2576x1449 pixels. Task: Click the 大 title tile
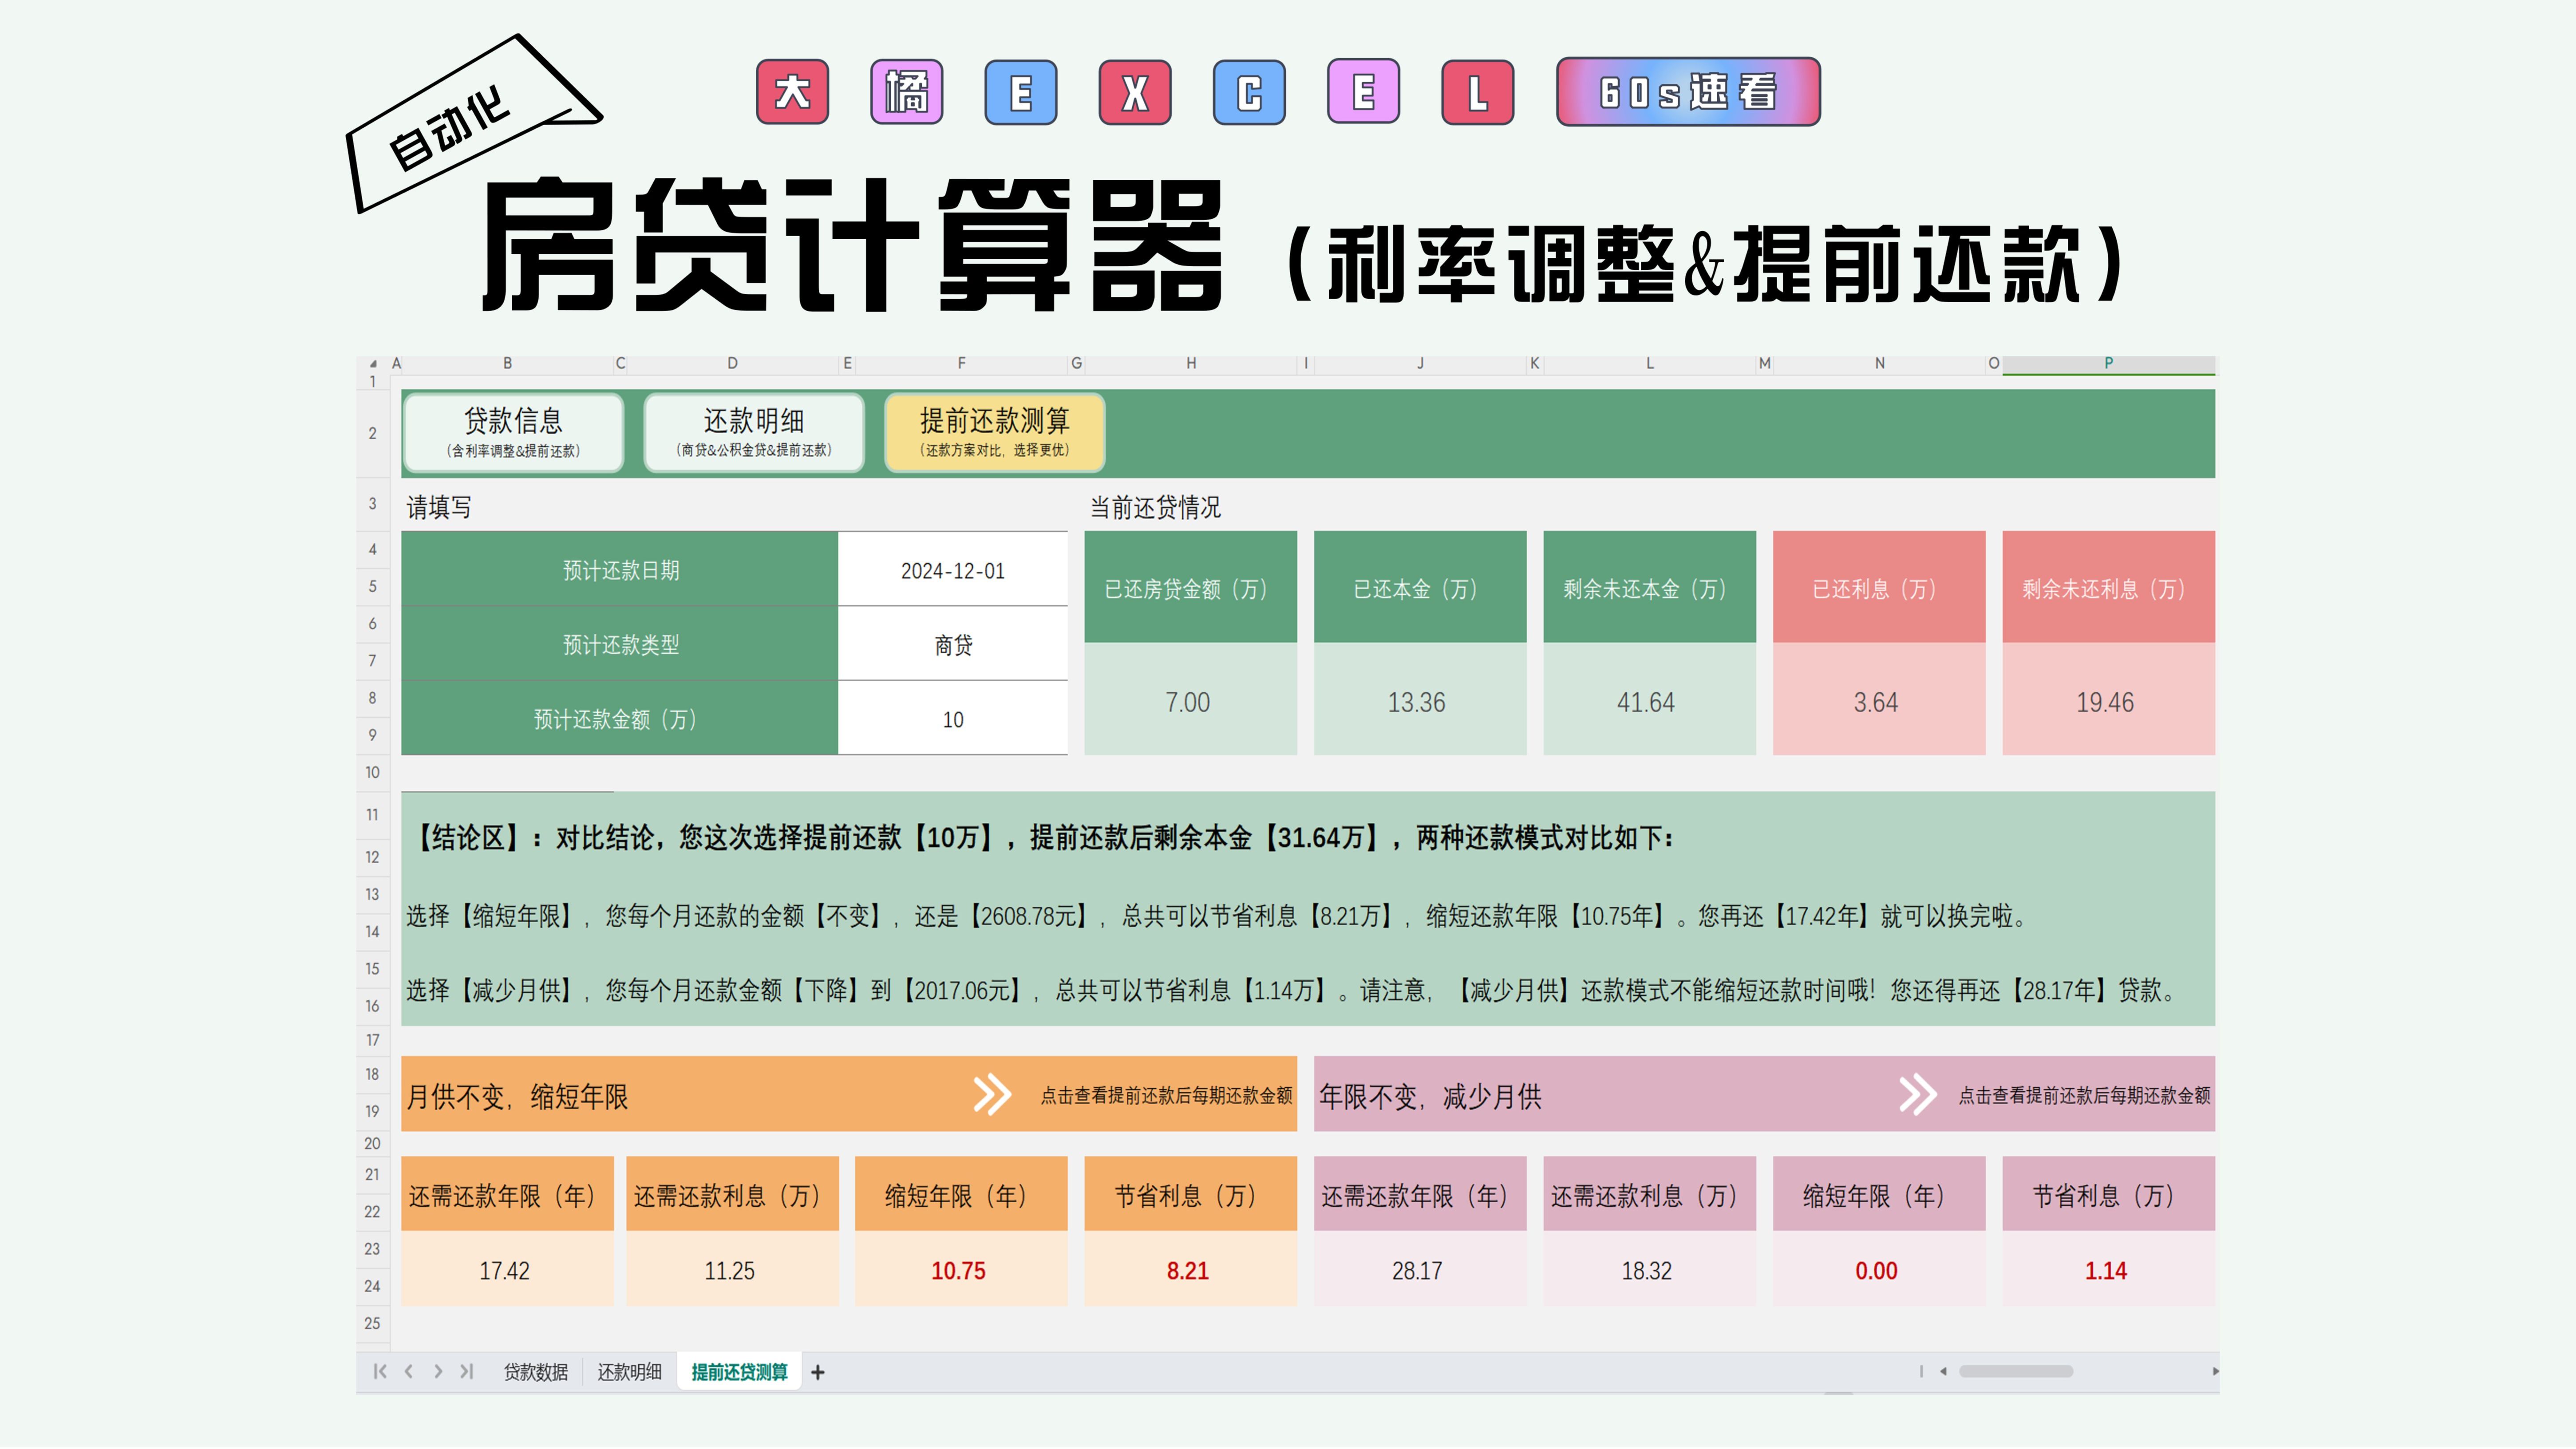[x=792, y=92]
